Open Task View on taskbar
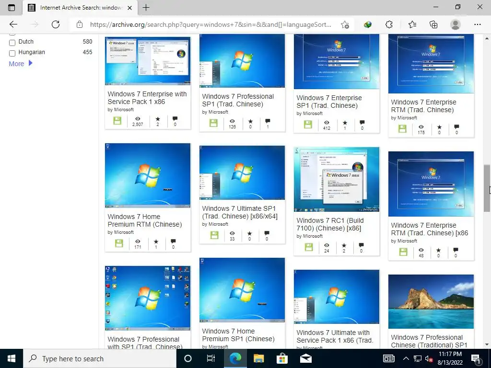Image resolution: width=491 pixels, height=368 pixels. click(x=211, y=358)
